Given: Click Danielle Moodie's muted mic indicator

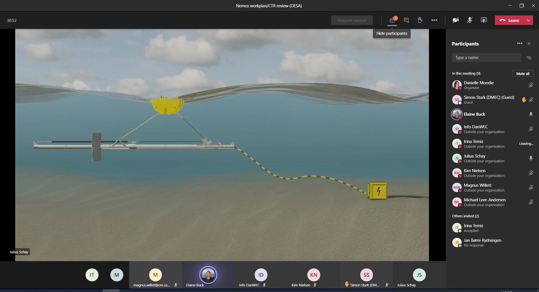Looking at the screenshot, I should (x=531, y=85).
